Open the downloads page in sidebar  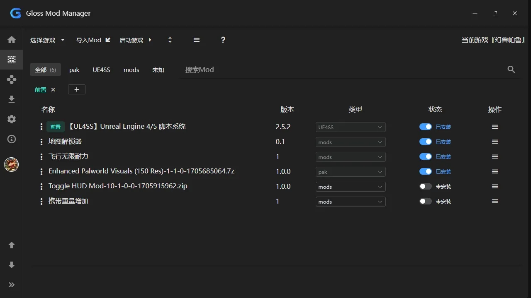(x=12, y=99)
